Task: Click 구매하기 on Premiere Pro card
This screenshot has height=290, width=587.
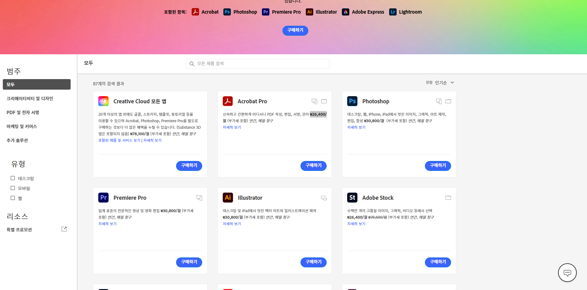Action: pyautogui.click(x=189, y=262)
